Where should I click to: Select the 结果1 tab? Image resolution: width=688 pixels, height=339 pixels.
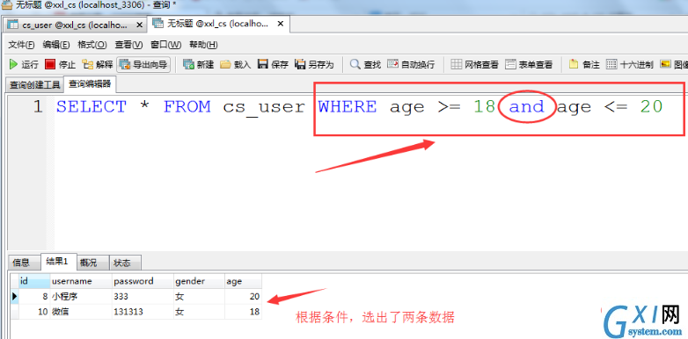point(58,262)
